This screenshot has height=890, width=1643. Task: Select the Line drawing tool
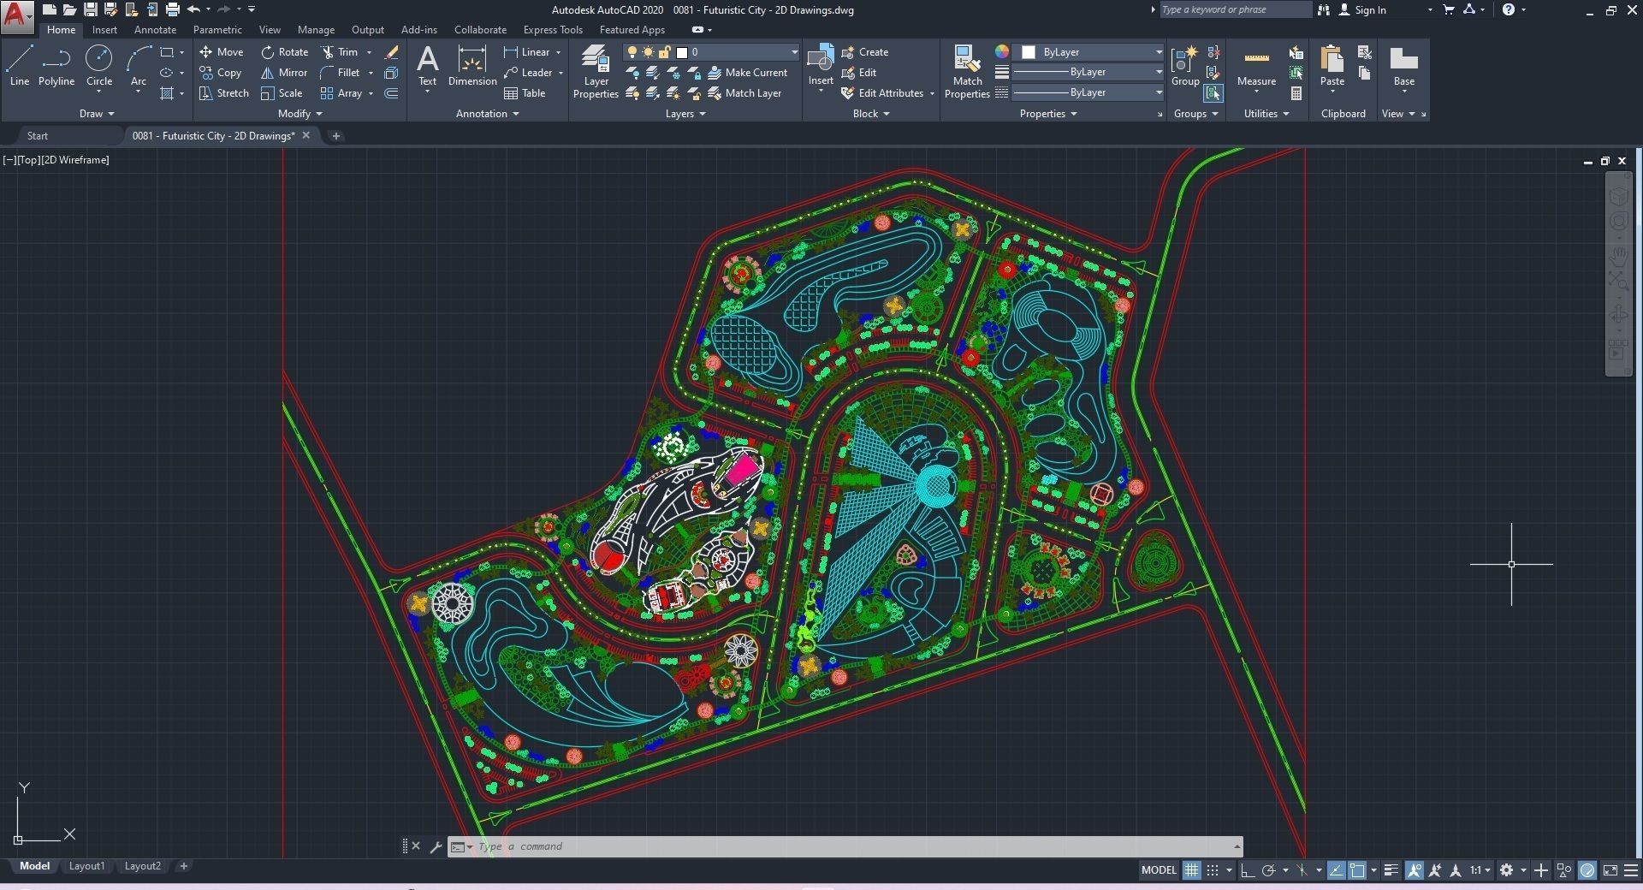(x=20, y=66)
